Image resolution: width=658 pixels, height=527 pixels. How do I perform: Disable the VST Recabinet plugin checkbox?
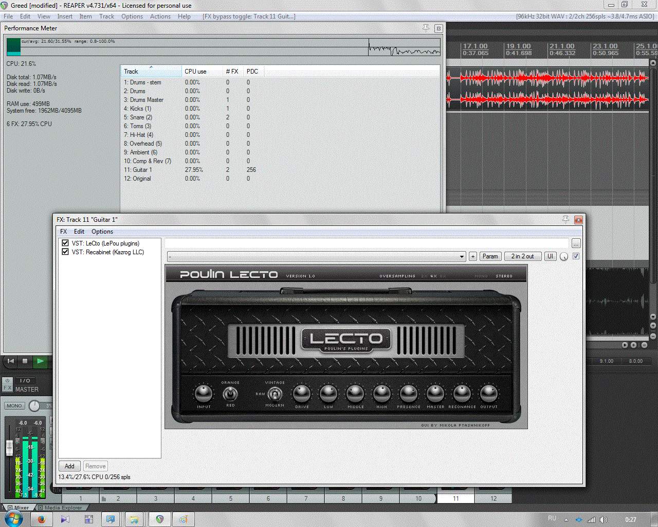click(65, 252)
